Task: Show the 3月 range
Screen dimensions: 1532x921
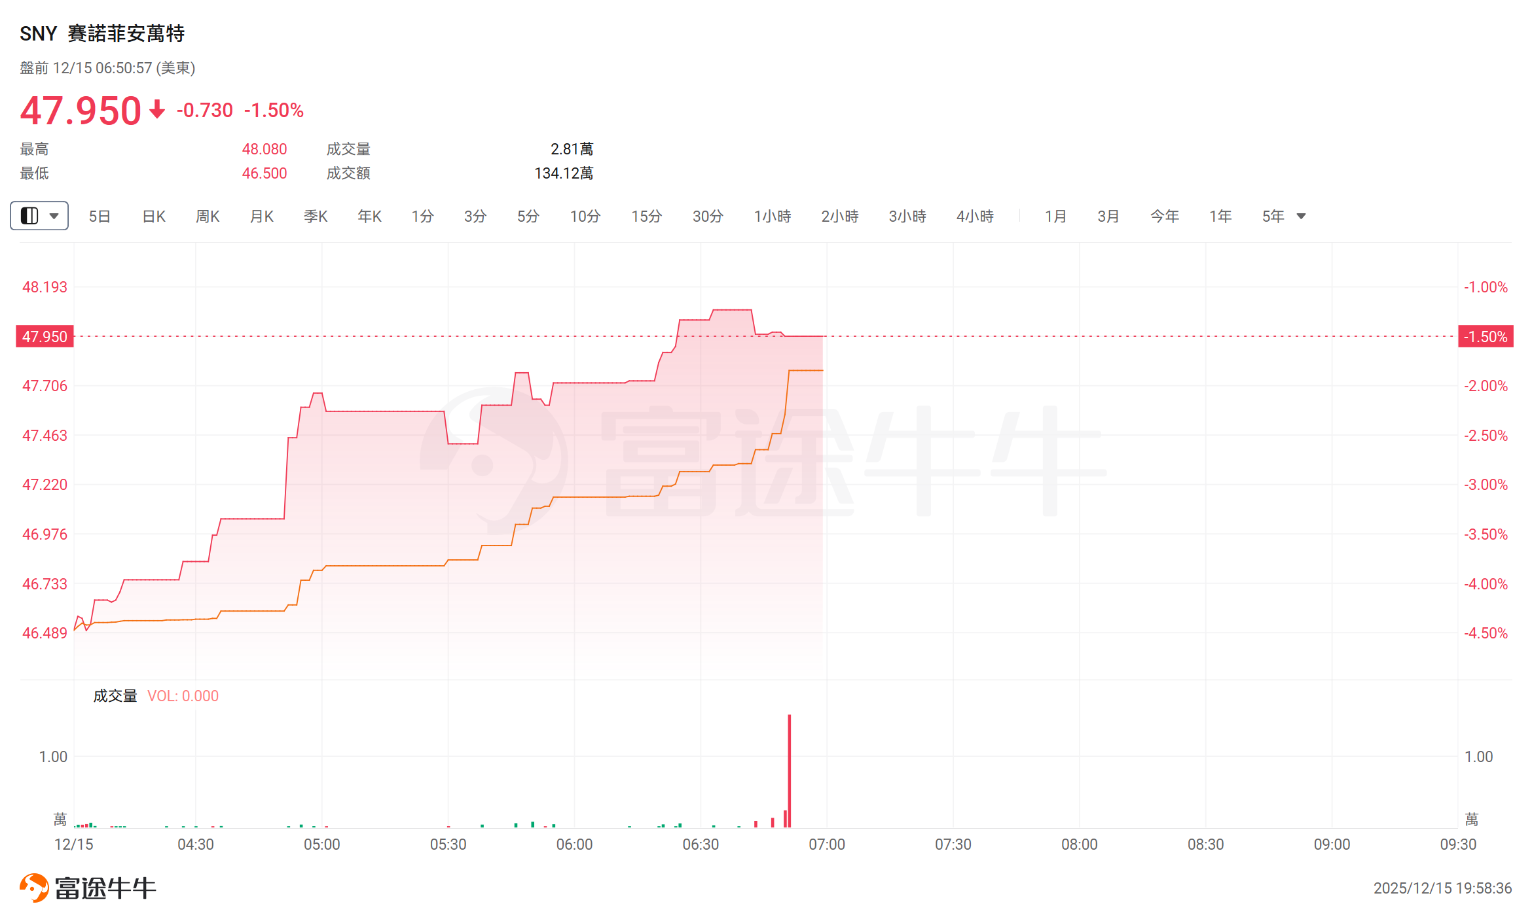Action: [x=1108, y=217]
